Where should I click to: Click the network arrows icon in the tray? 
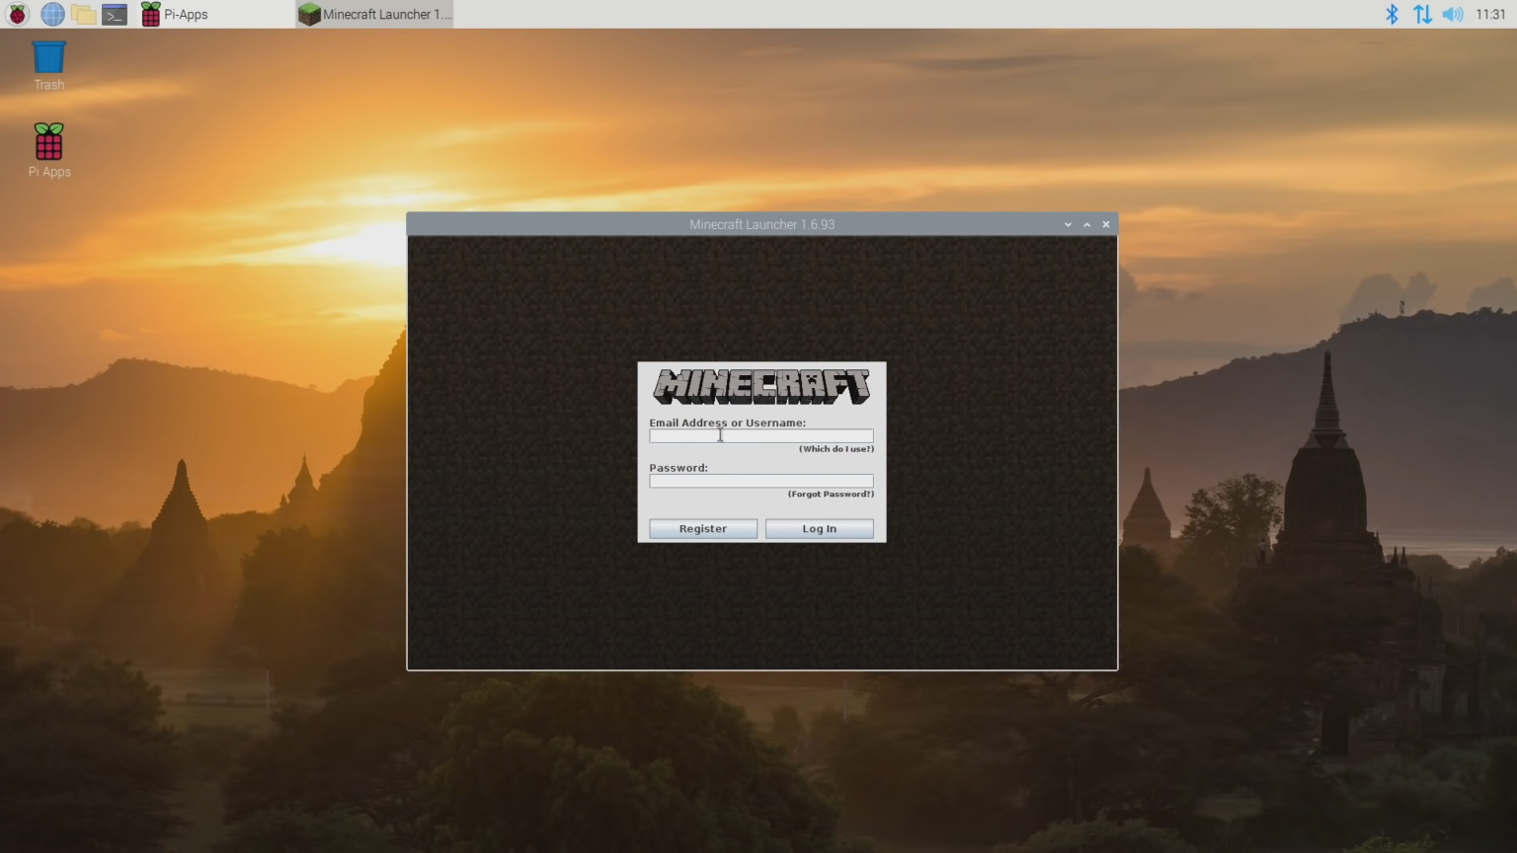[x=1422, y=14]
